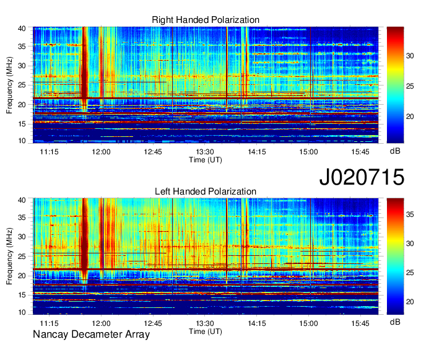Click the 12:00 tick label on upper plot
421x342 pixels.
click(x=101, y=152)
